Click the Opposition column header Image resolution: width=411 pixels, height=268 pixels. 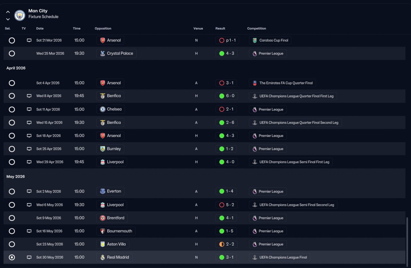click(103, 29)
